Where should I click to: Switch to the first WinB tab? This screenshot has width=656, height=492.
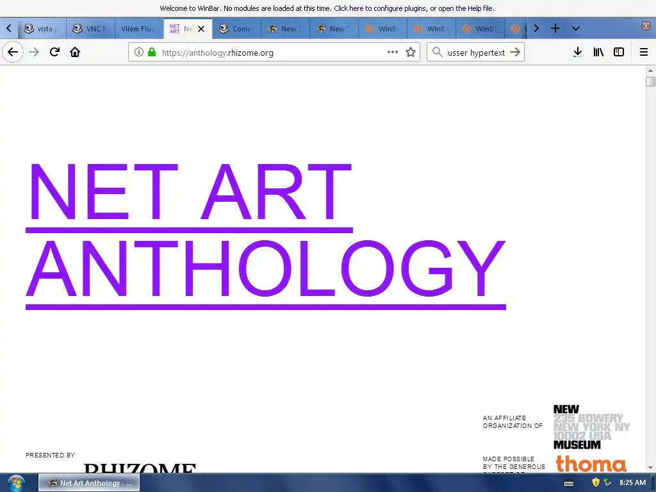click(382, 28)
